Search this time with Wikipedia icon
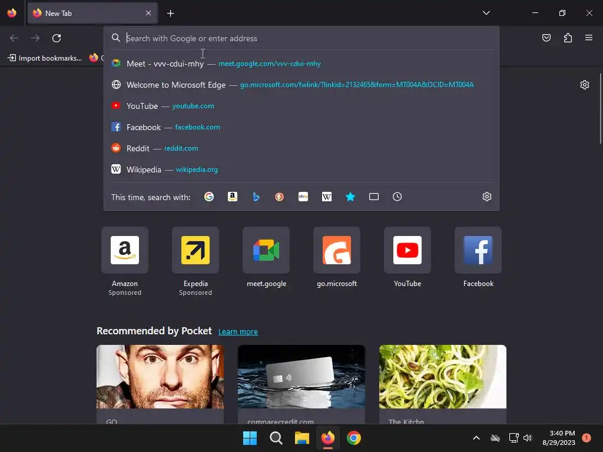Viewport: 603px width, 452px height. click(x=326, y=197)
